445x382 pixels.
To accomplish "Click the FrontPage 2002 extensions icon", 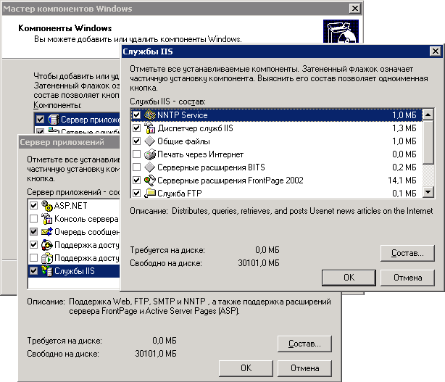I will (x=150, y=180).
